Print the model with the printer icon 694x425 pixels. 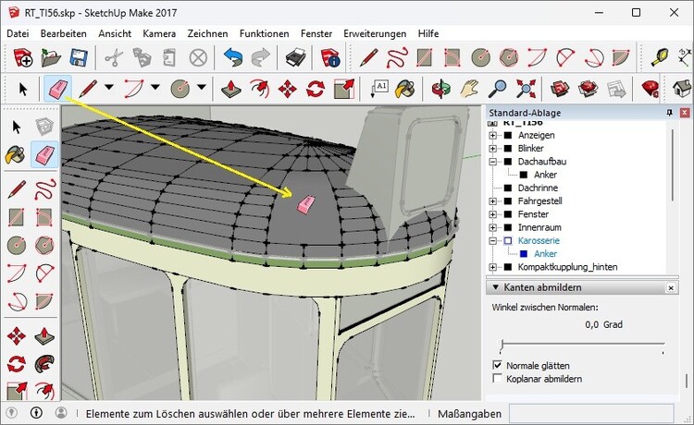pos(295,57)
